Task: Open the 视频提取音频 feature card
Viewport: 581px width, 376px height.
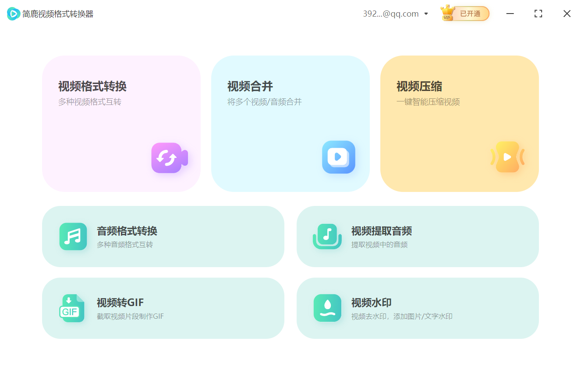Action: click(x=418, y=237)
